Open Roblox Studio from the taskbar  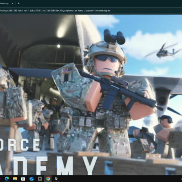pos(56,178)
